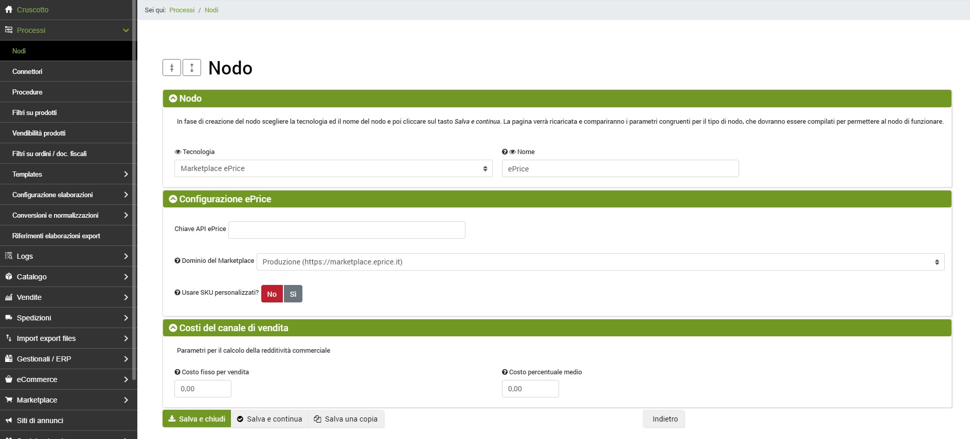
Task: Click the help icon next to Dominio del Marketplace
Action: click(x=177, y=261)
